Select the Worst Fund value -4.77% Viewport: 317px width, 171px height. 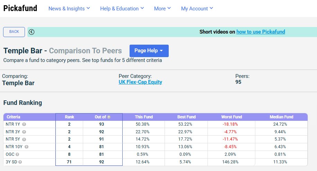pyautogui.click(x=230, y=132)
